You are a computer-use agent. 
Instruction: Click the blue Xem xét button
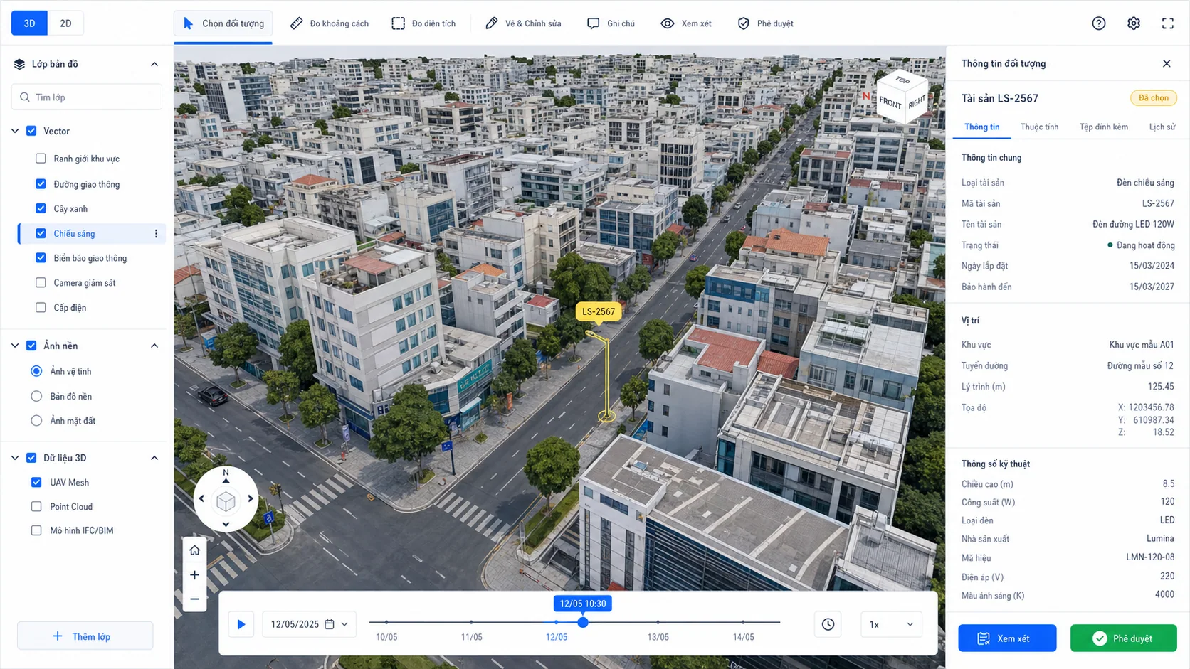tap(1007, 638)
